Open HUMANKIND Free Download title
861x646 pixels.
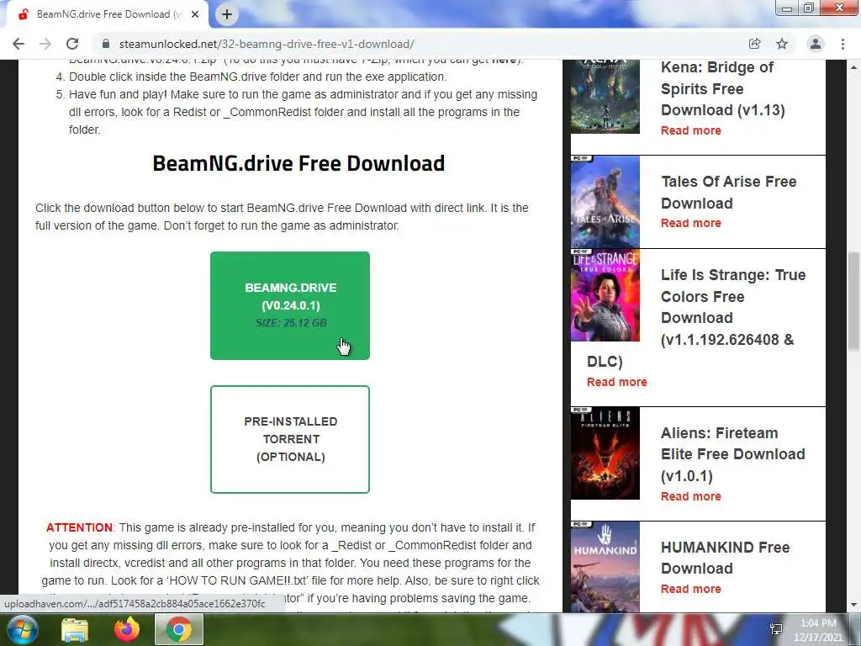725,558
